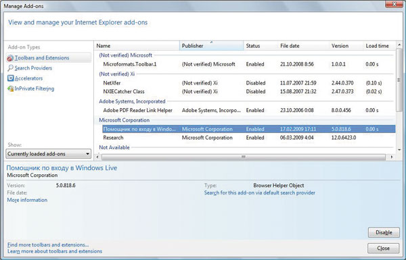Click file date 23.10.2006 0:08

tap(297, 110)
